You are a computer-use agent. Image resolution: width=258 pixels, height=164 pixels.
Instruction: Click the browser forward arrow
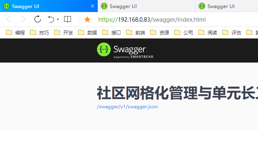[23, 19]
